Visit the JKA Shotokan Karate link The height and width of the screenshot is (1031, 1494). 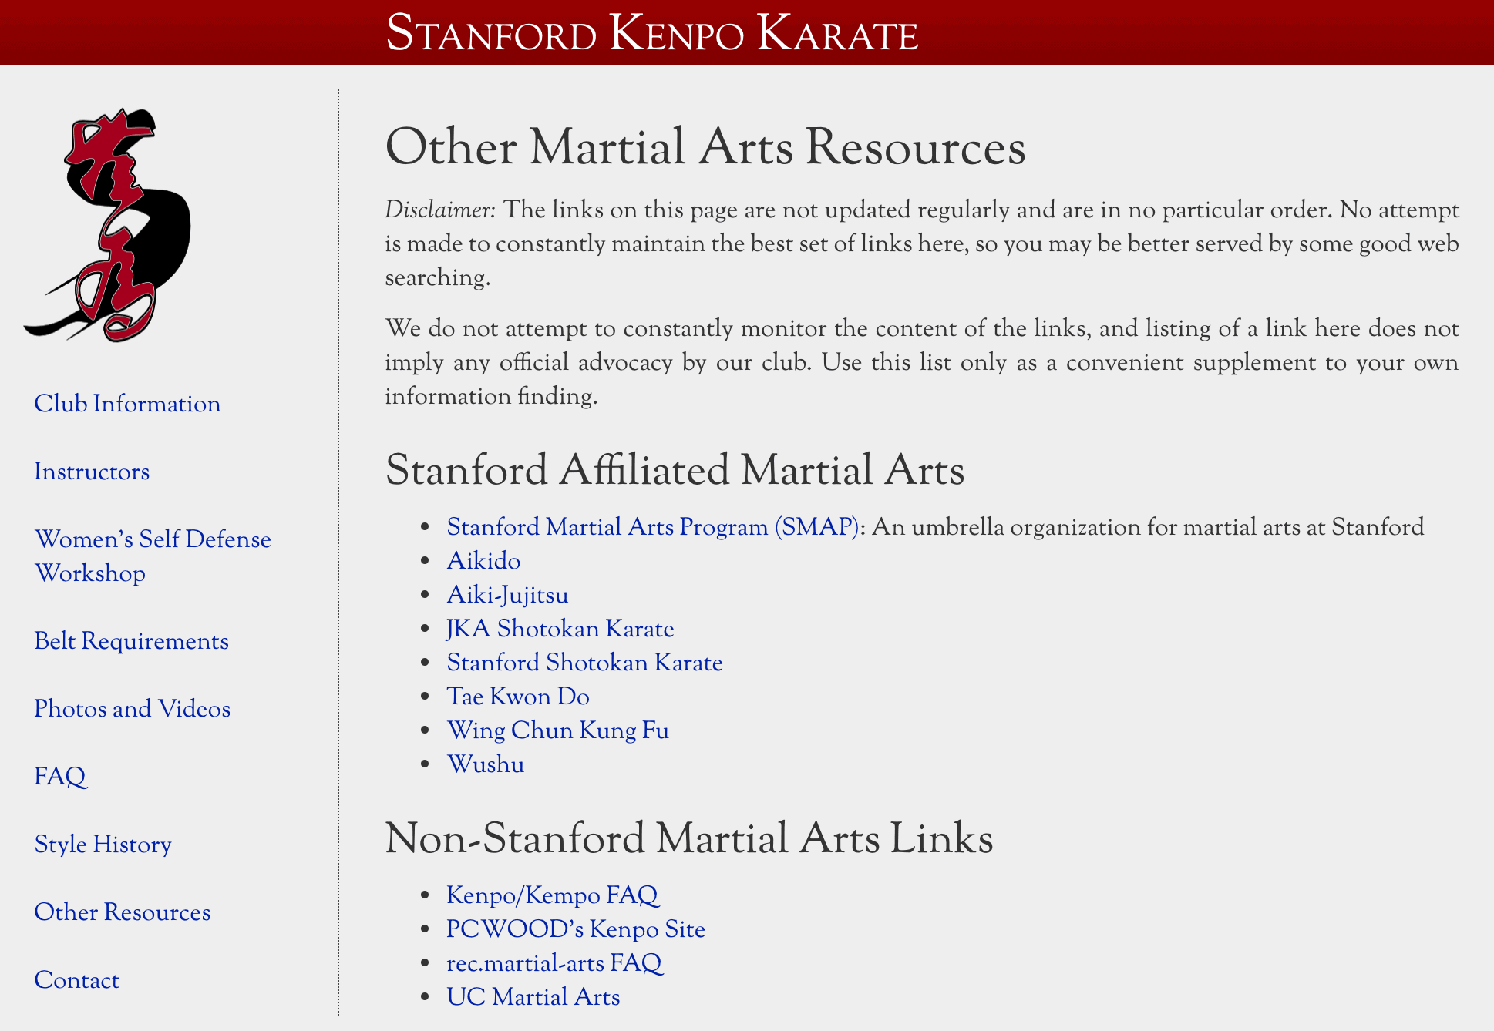click(560, 629)
